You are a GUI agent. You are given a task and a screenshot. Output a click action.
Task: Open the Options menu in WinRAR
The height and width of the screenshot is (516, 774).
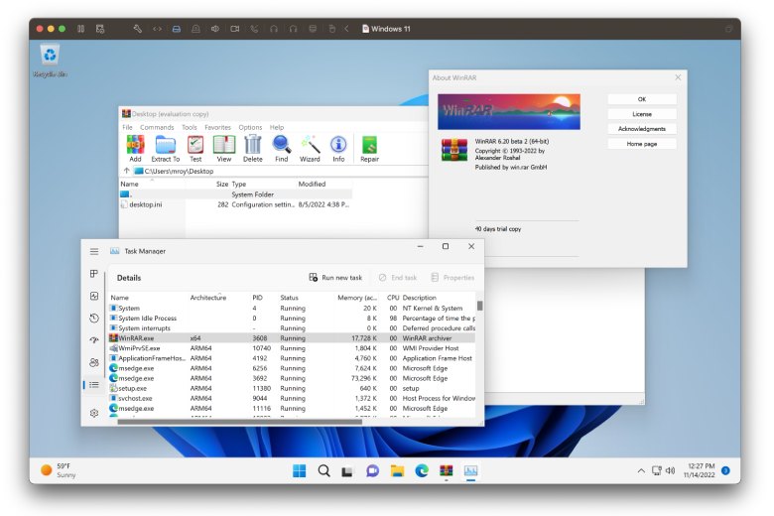tap(250, 127)
